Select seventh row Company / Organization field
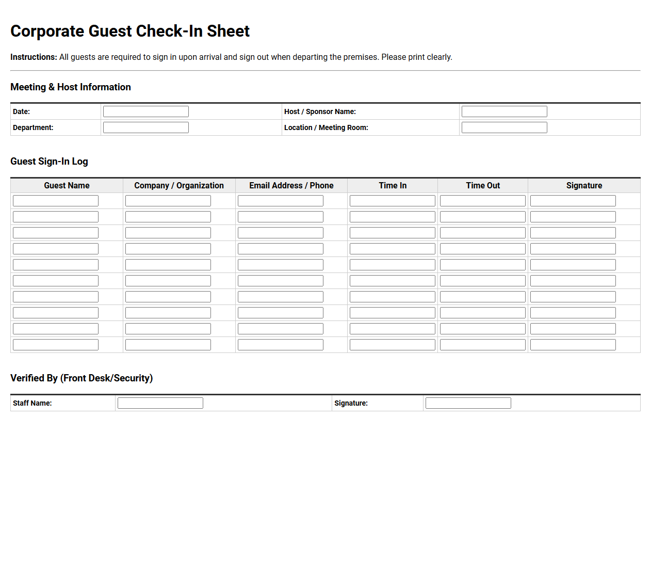Image resolution: width=651 pixels, height=578 pixels. [x=168, y=297]
